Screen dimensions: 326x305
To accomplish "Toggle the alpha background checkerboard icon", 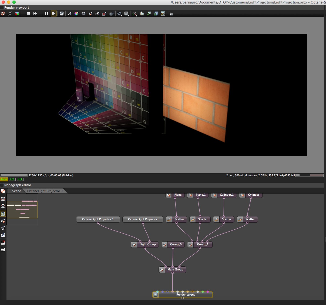I will point(163,13).
